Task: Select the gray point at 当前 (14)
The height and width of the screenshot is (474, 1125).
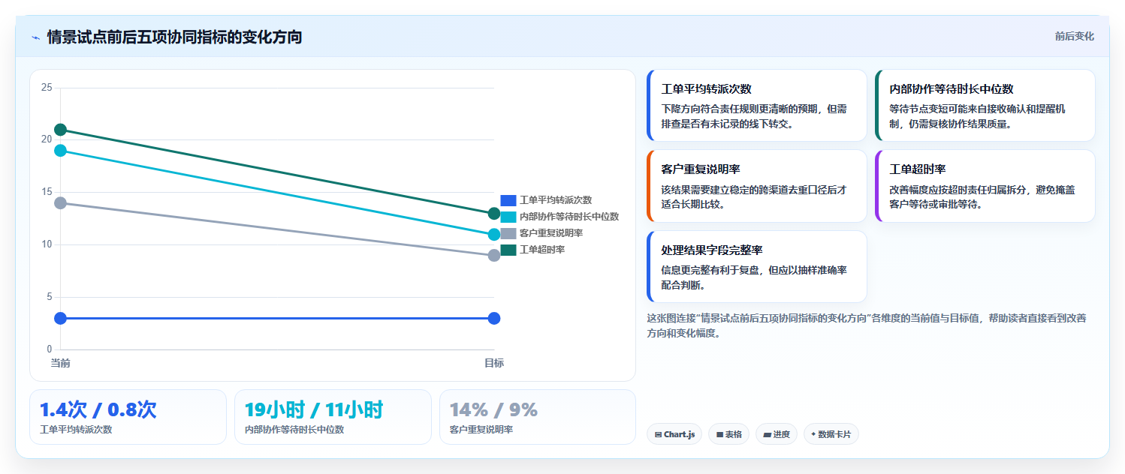Action: [61, 202]
